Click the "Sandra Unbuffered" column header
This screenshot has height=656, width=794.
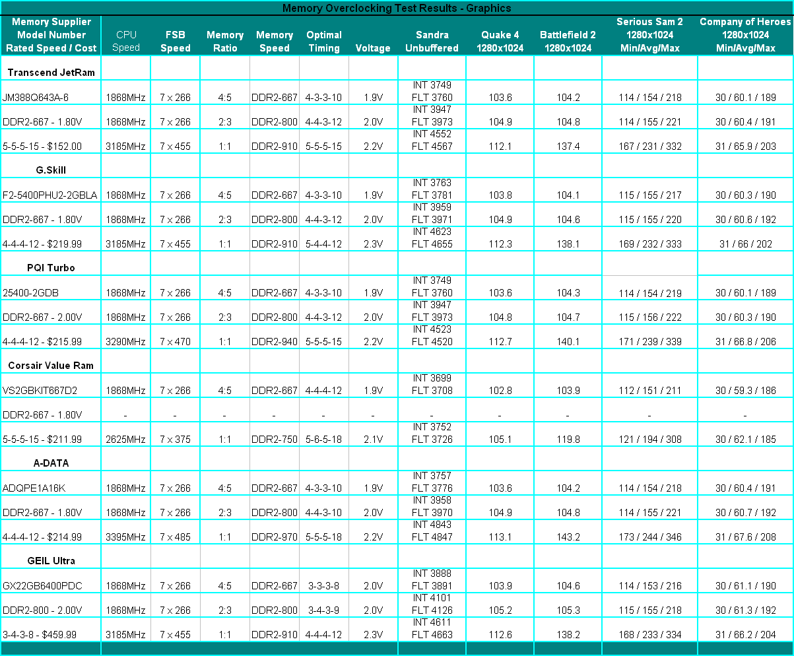point(432,42)
